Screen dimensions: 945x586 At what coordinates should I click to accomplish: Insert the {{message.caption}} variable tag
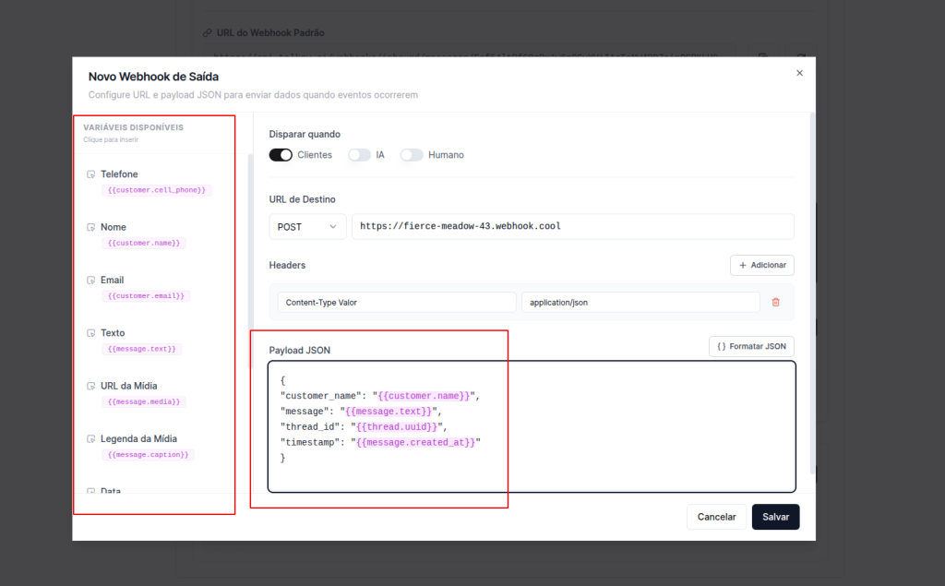tap(148, 455)
